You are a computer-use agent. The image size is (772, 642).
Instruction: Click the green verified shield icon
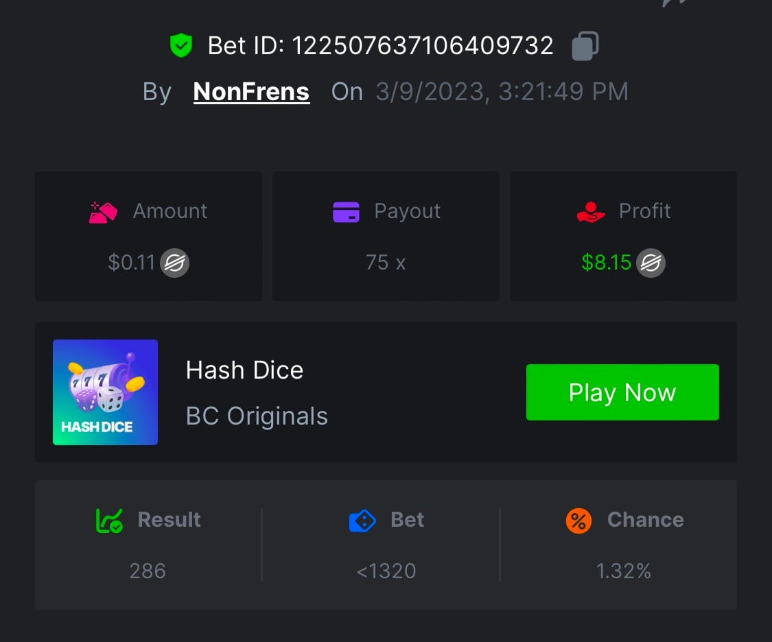181,46
